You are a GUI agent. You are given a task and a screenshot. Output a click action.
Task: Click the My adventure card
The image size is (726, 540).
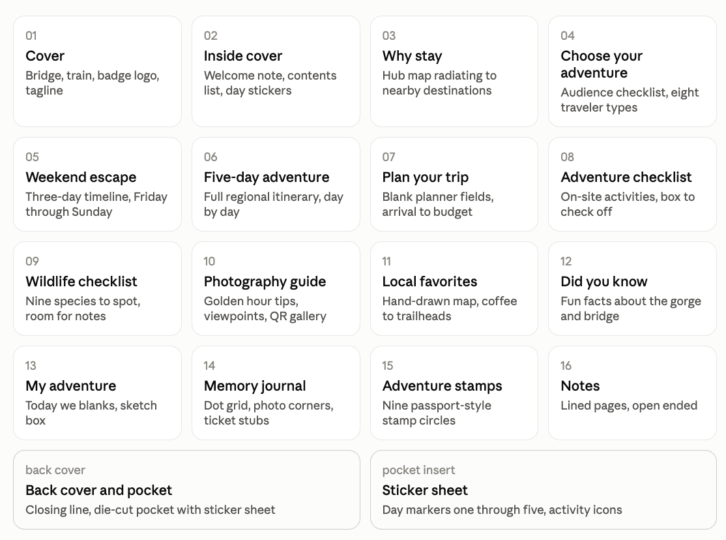point(97,393)
